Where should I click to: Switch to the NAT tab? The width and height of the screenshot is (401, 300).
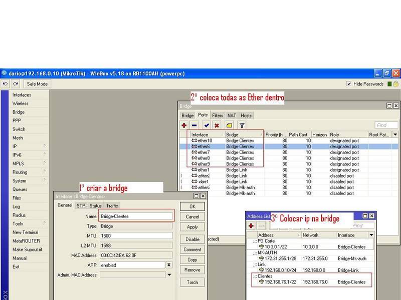[232, 115]
